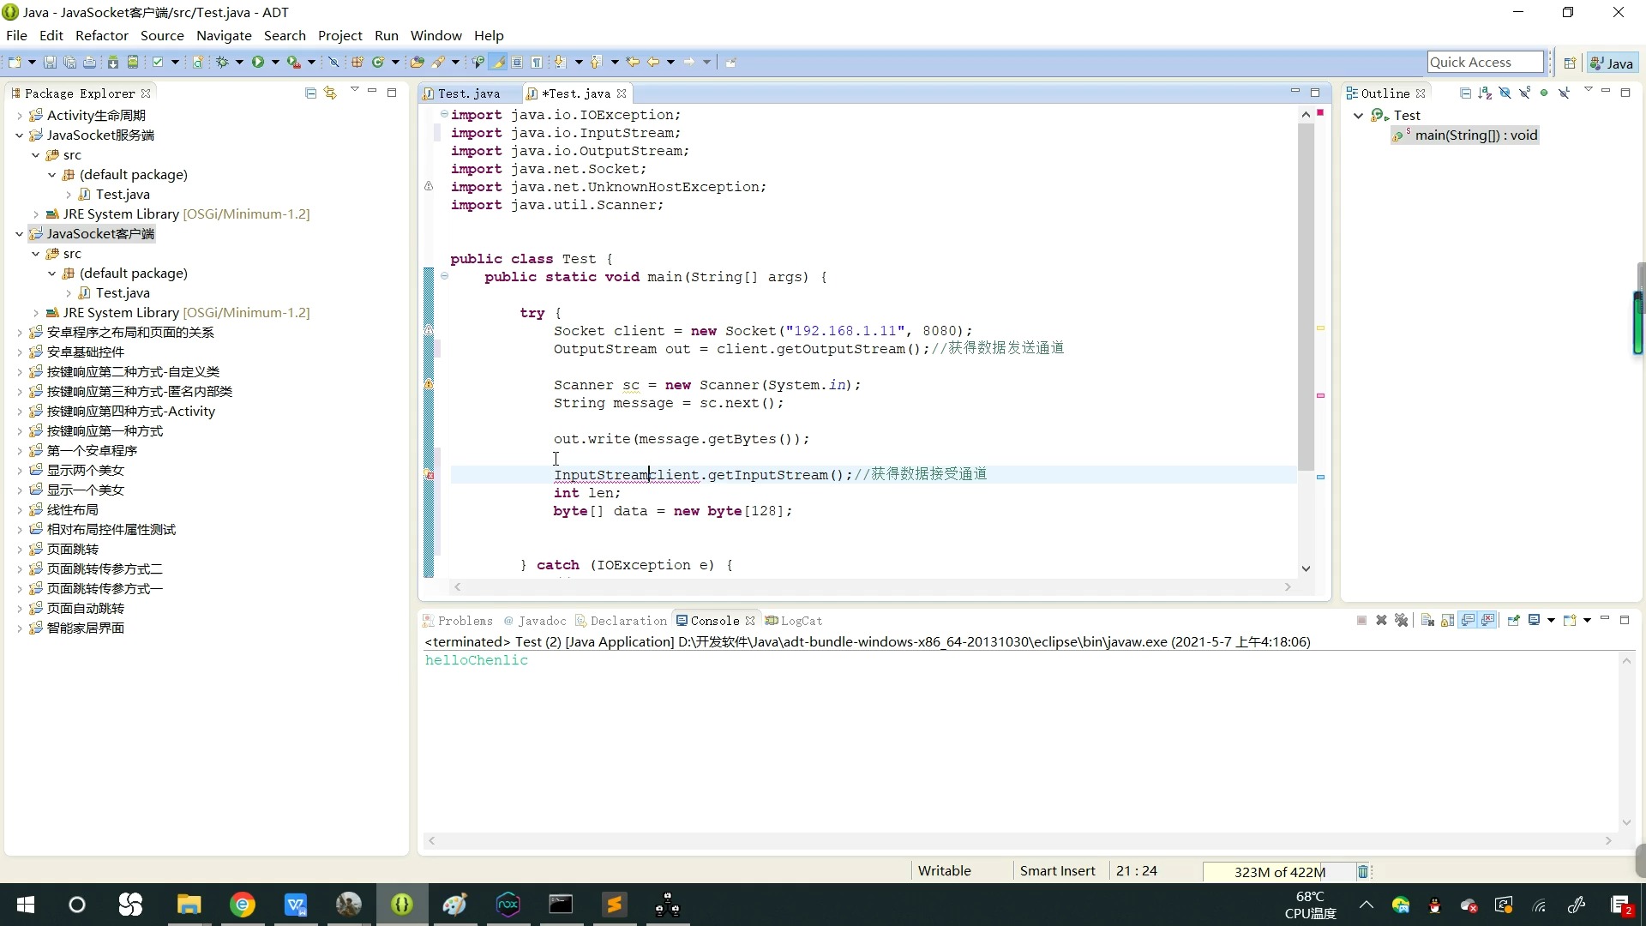Click the Run menu in the menu bar
Image resolution: width=1646 pixels, height=926 pixels.
(387, 35)
